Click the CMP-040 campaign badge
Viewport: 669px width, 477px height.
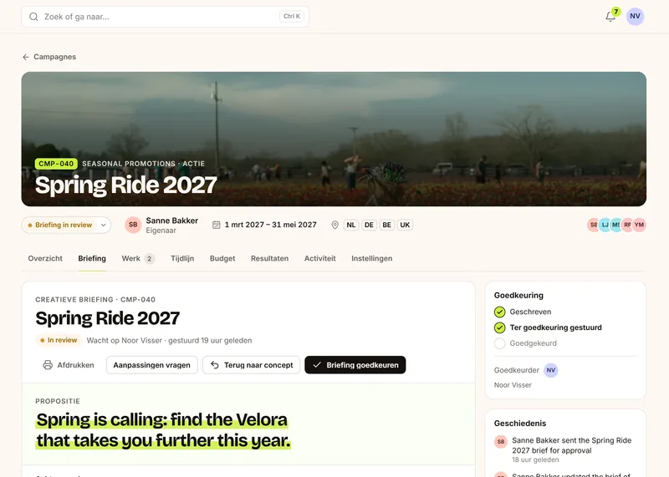click(x=56, y=164)
